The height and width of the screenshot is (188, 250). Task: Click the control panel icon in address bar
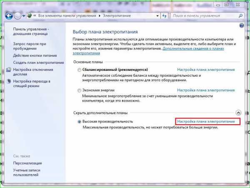point(30,15)
